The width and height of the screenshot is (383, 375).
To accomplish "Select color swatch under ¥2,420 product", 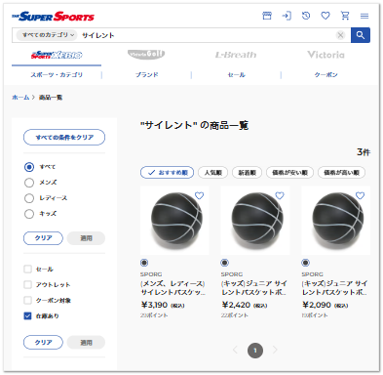I will [x=225, y=263].
